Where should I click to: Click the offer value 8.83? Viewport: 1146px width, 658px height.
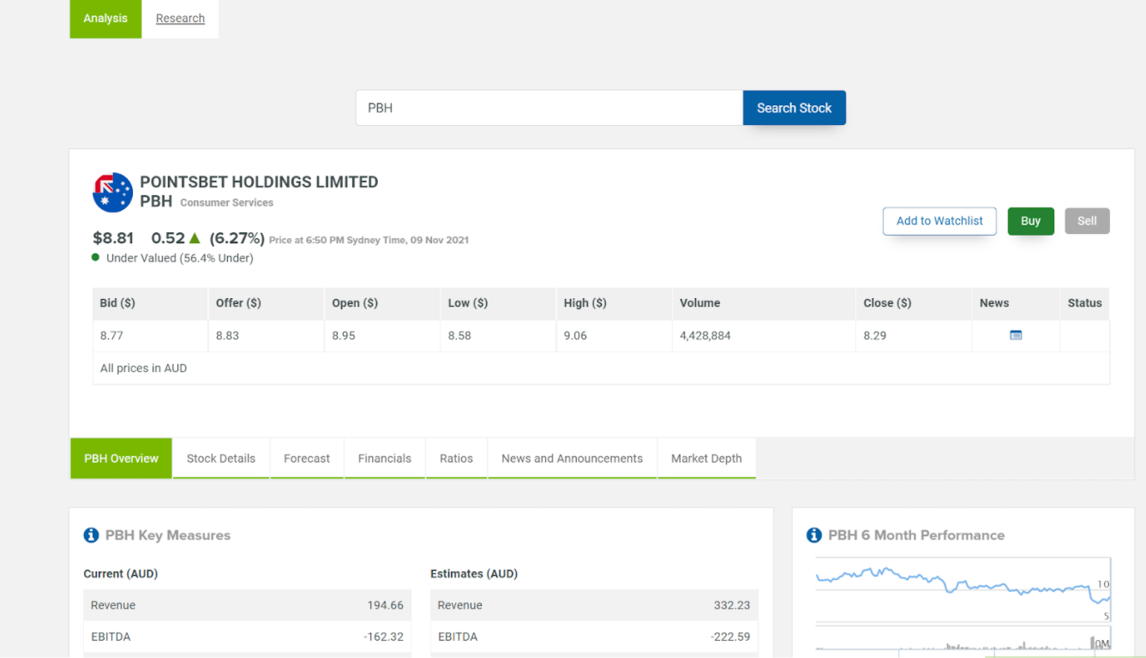227,336
